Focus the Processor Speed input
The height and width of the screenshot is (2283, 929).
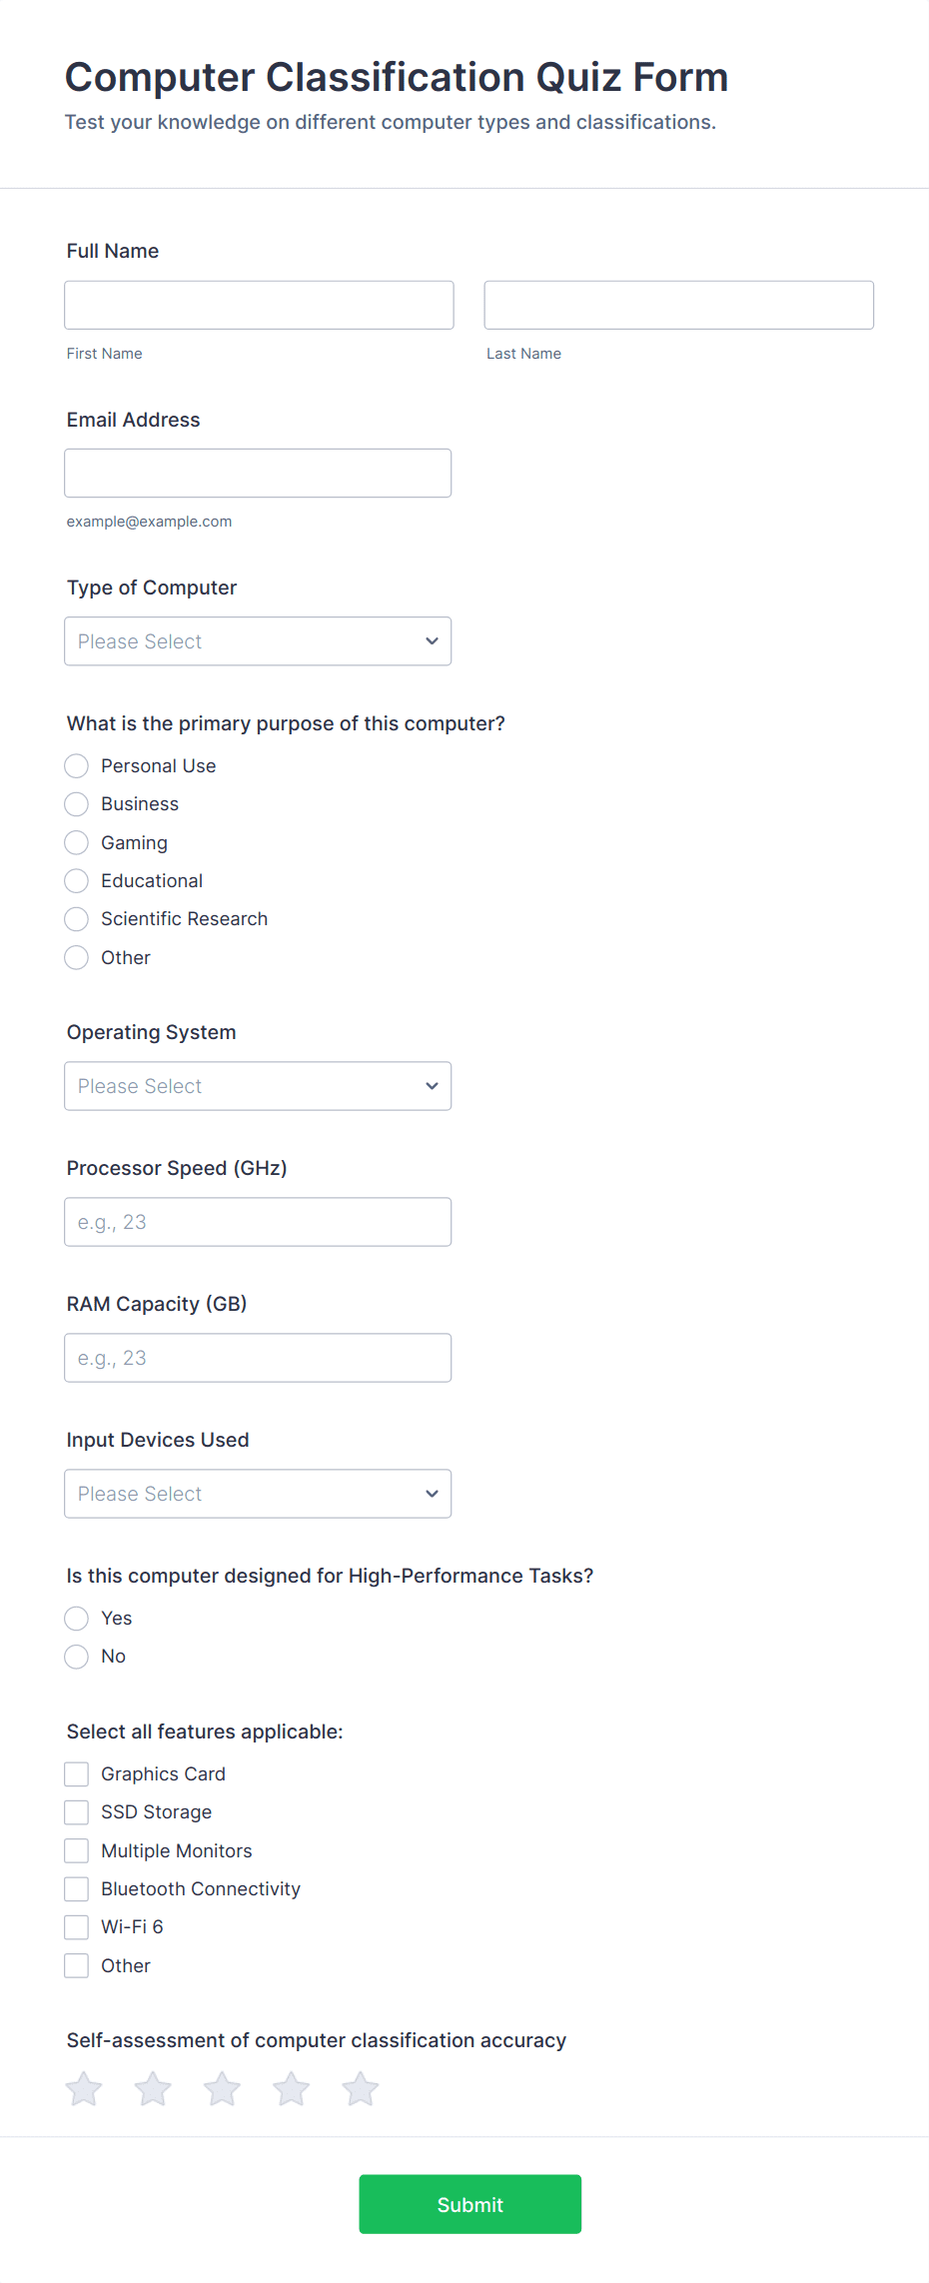tap(258, 1222)
